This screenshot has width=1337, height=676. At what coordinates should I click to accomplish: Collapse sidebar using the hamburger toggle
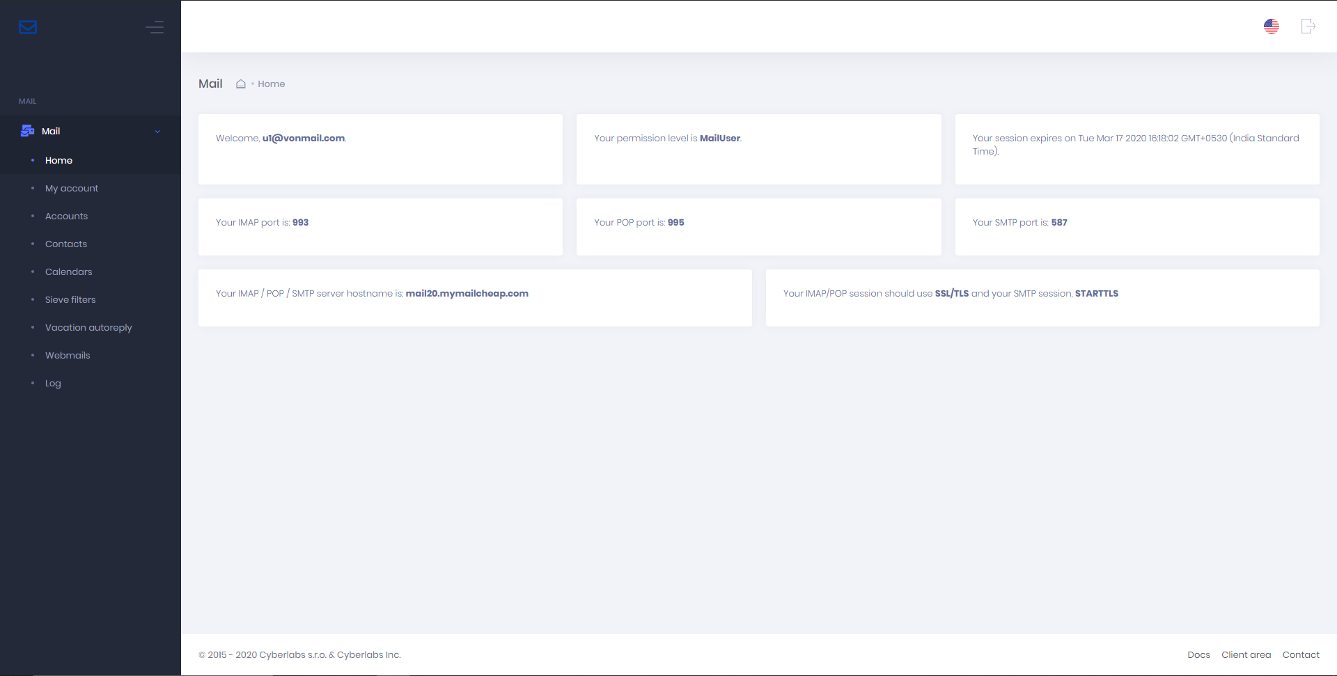(x=155, y=27)
